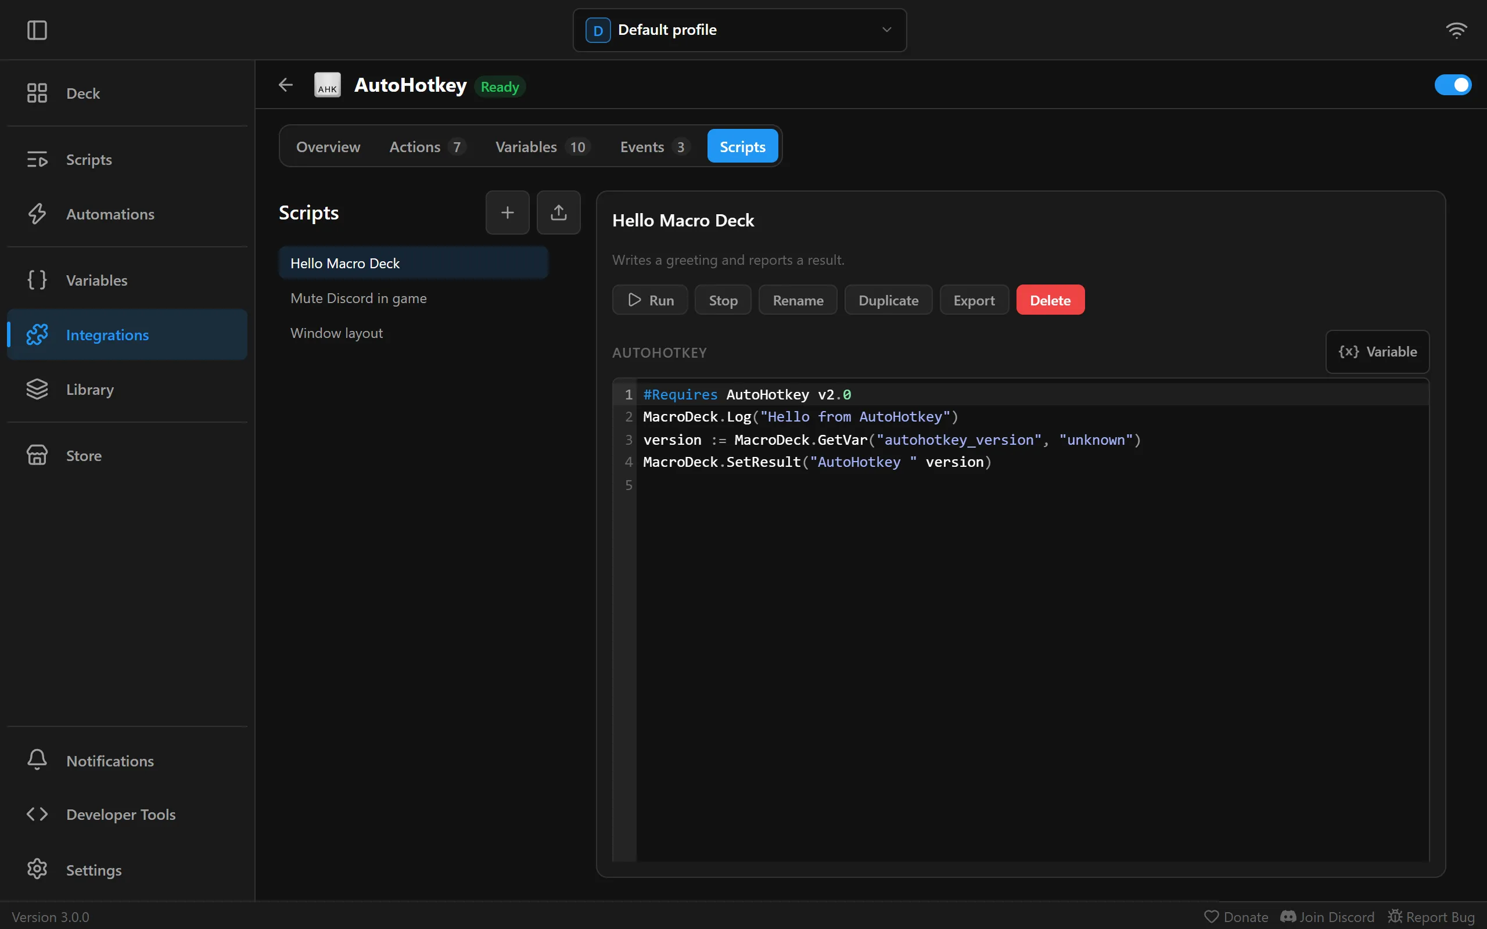The height and width of the screenshot is (929, 1487).
Task: Toggle the AutoHotkey integration switch
Action: click(1453, 85)
